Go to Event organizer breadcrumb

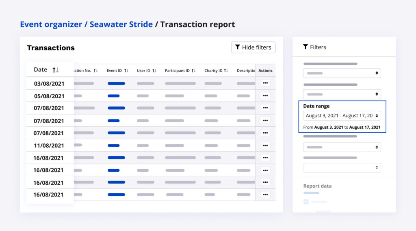coord(51,24)
